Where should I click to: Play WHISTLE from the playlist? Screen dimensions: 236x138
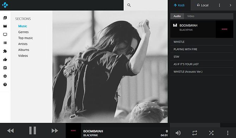[x=202, y=42]
